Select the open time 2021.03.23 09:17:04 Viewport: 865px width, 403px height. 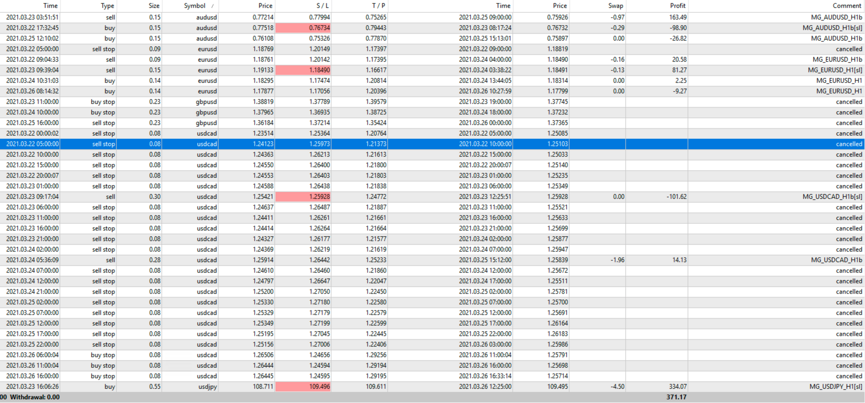point(32,197)
